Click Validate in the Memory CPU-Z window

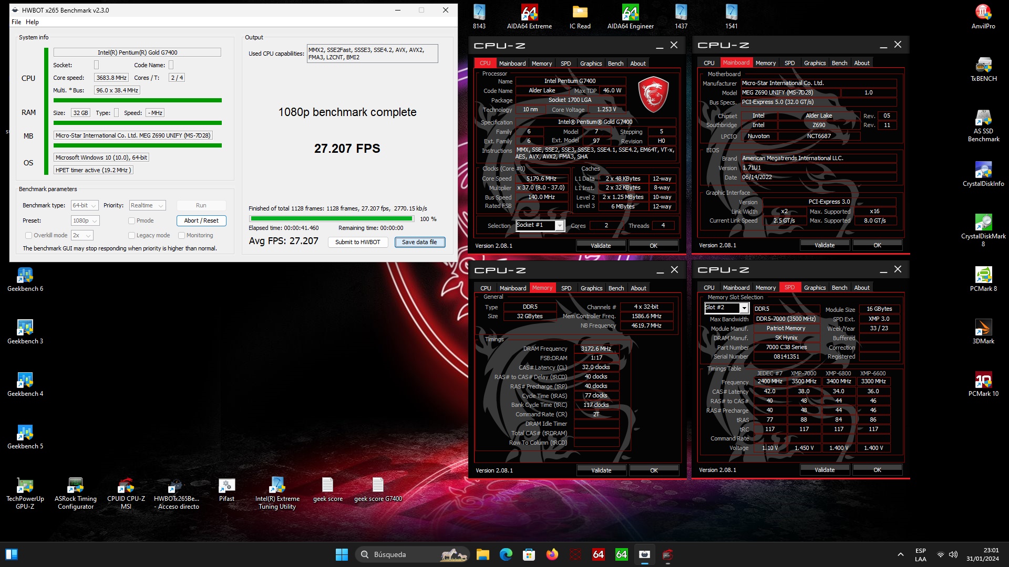point(601,470)
